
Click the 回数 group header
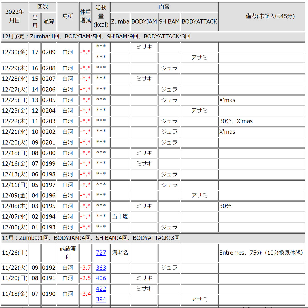click(42, 7)
